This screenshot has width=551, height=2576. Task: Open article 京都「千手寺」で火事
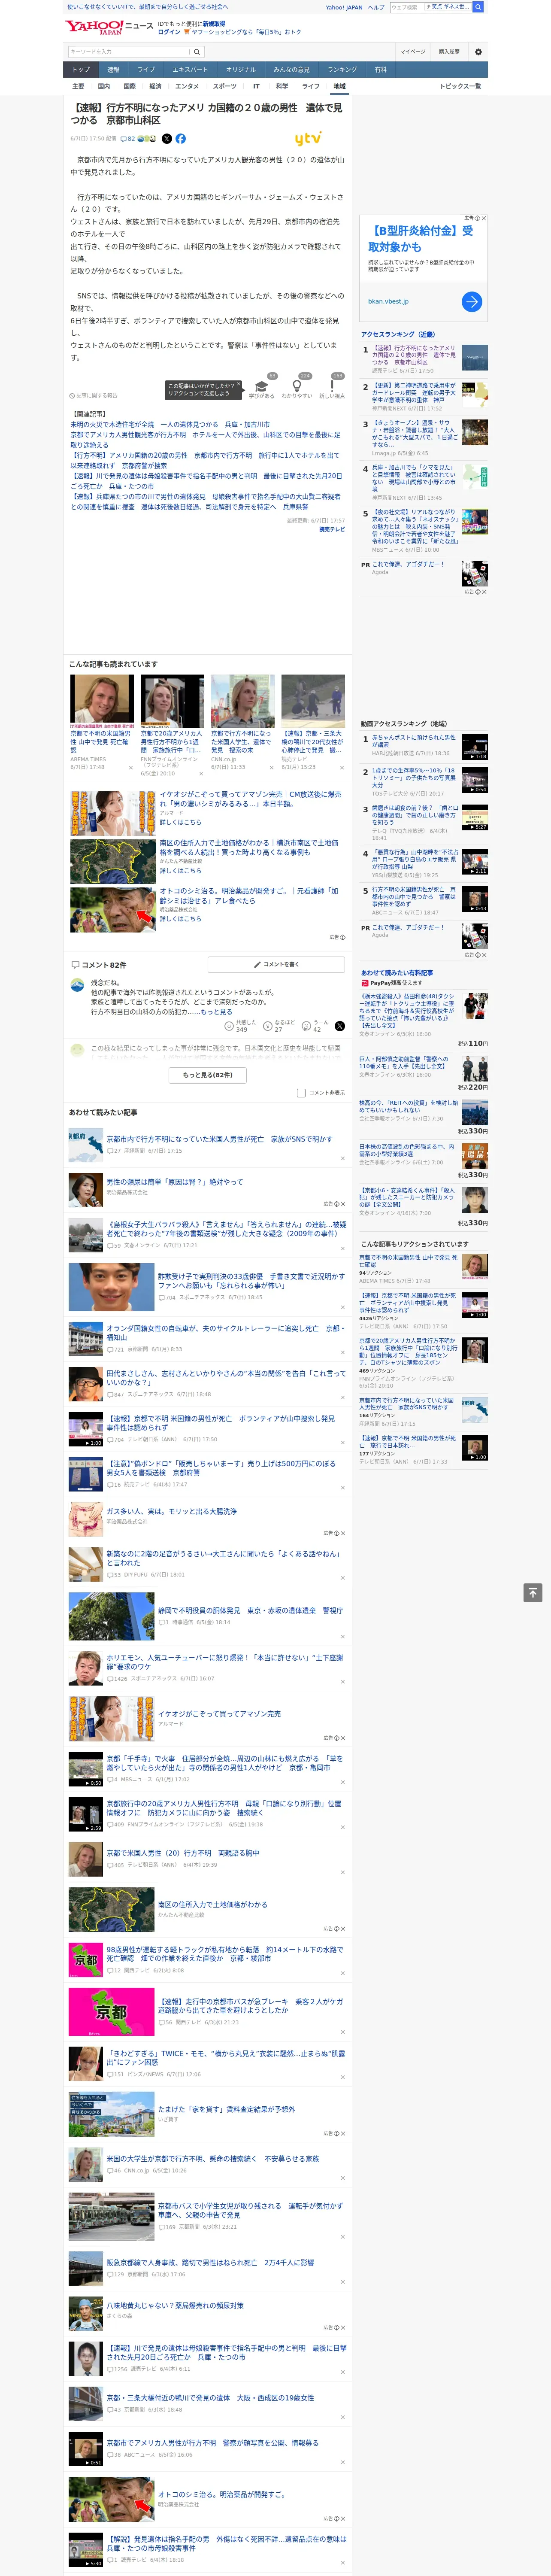(x=225, y=1763)
